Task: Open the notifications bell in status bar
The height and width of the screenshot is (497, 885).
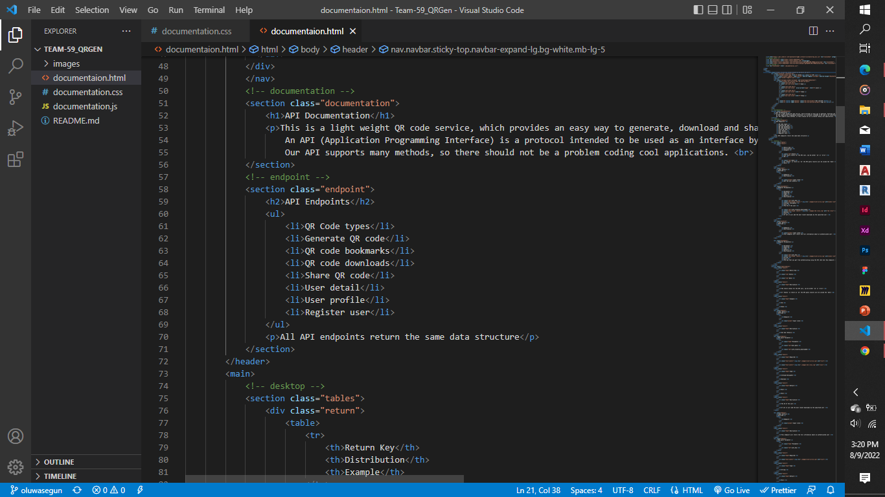Action: pyautogui.click(x=831, y=490)
